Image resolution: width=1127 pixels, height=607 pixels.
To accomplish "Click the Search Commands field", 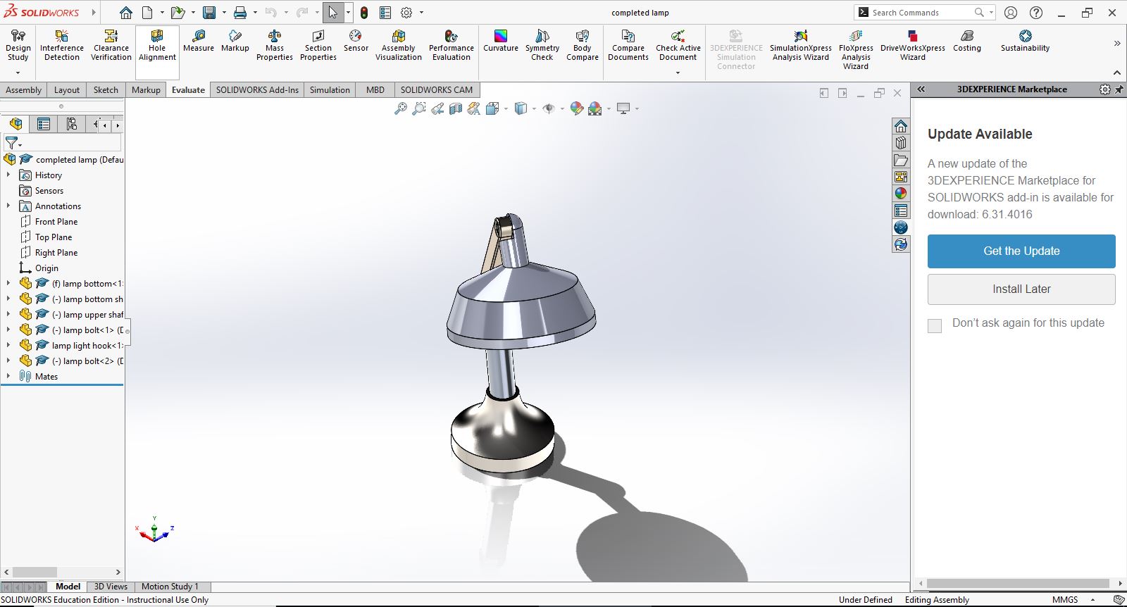I will (x=922, y=13).
